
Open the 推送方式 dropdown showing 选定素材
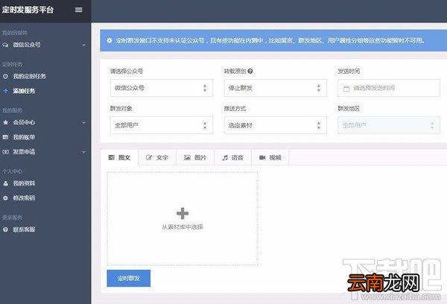[x=275, y=125]
